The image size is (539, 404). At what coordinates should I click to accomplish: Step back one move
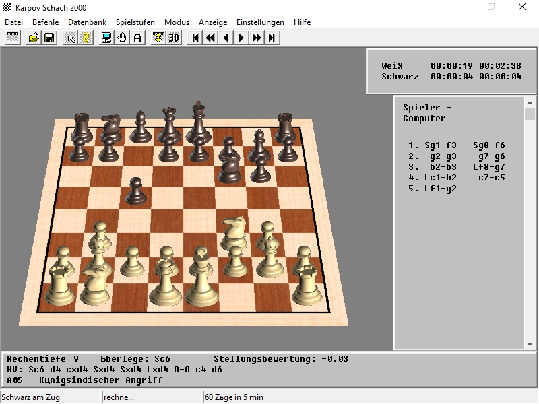(226, 38)
